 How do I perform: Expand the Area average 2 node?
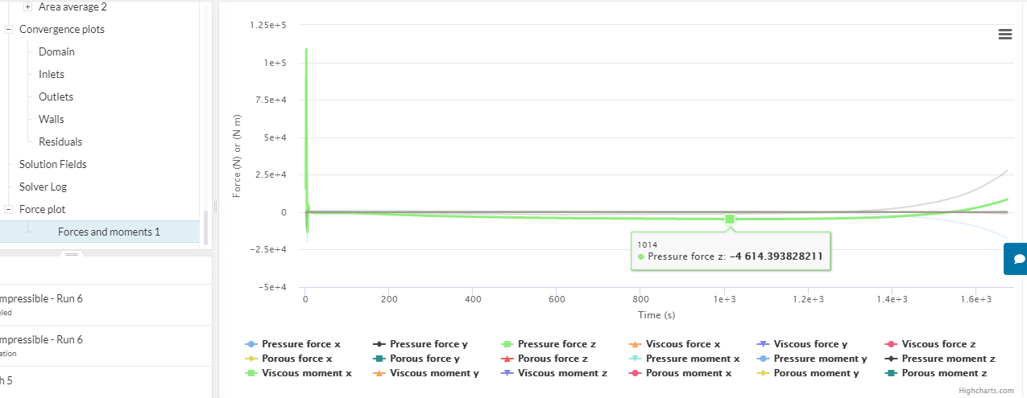click(x=28, y=7)
